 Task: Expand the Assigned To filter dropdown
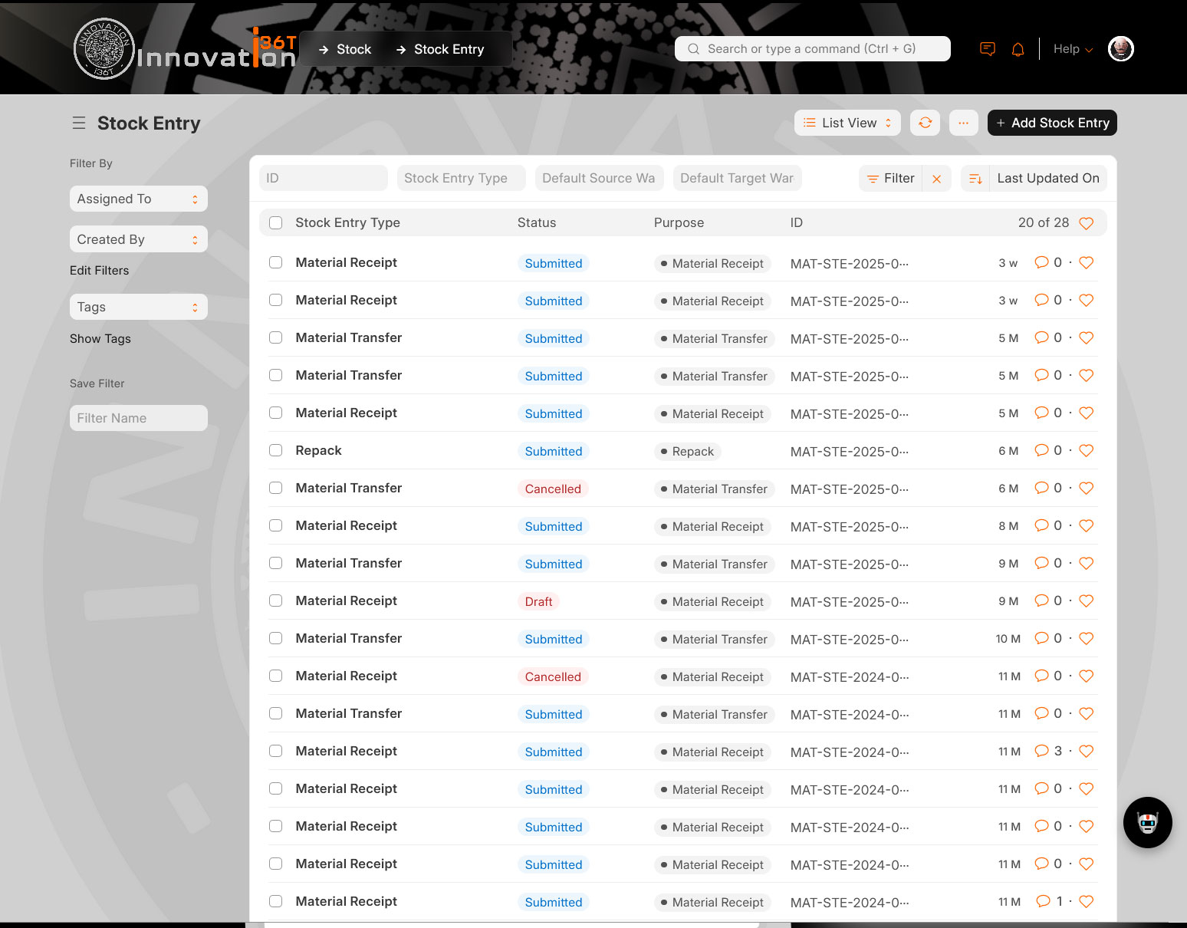(x=138, y=199)
